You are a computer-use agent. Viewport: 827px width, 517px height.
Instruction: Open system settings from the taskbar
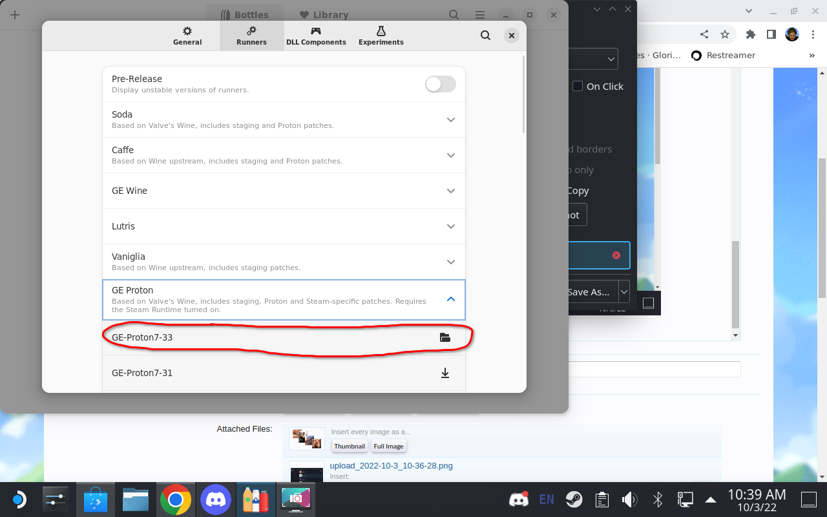[56, 500]
